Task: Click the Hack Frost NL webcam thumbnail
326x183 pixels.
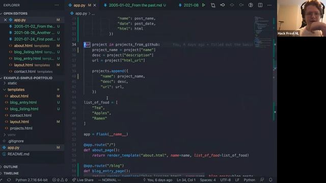Action: coord(302,18)
